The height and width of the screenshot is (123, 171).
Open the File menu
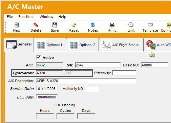10,17
